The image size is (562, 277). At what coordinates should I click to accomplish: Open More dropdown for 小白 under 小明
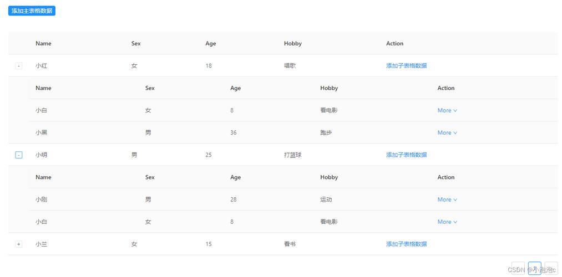[447, 222]
